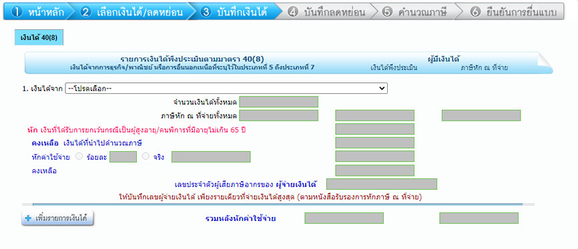Click the ภาษีหัก ณ ที่จ่ายทั้งหมด input field

tap(278, 115)
